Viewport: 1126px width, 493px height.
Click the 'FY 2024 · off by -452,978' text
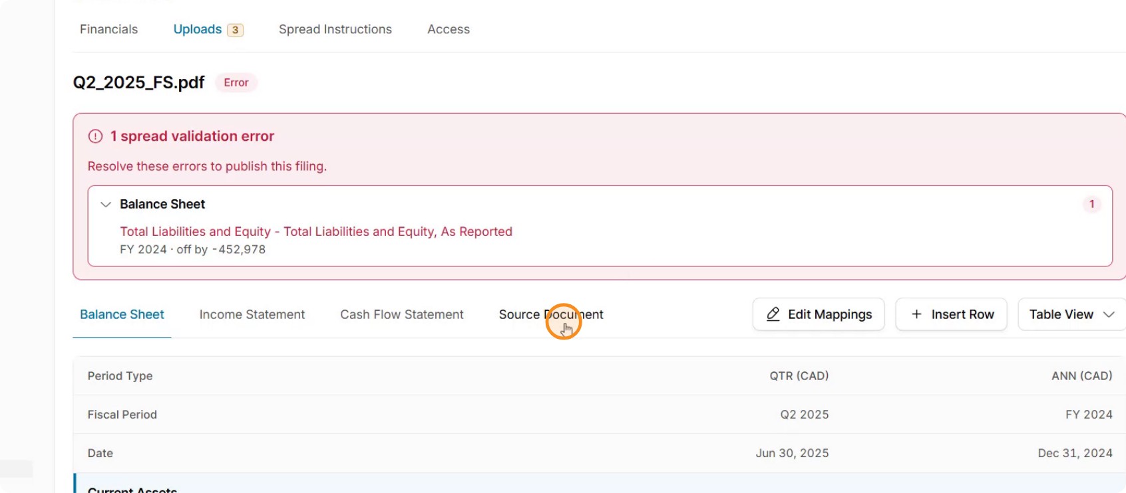click(x=192, y=249)
